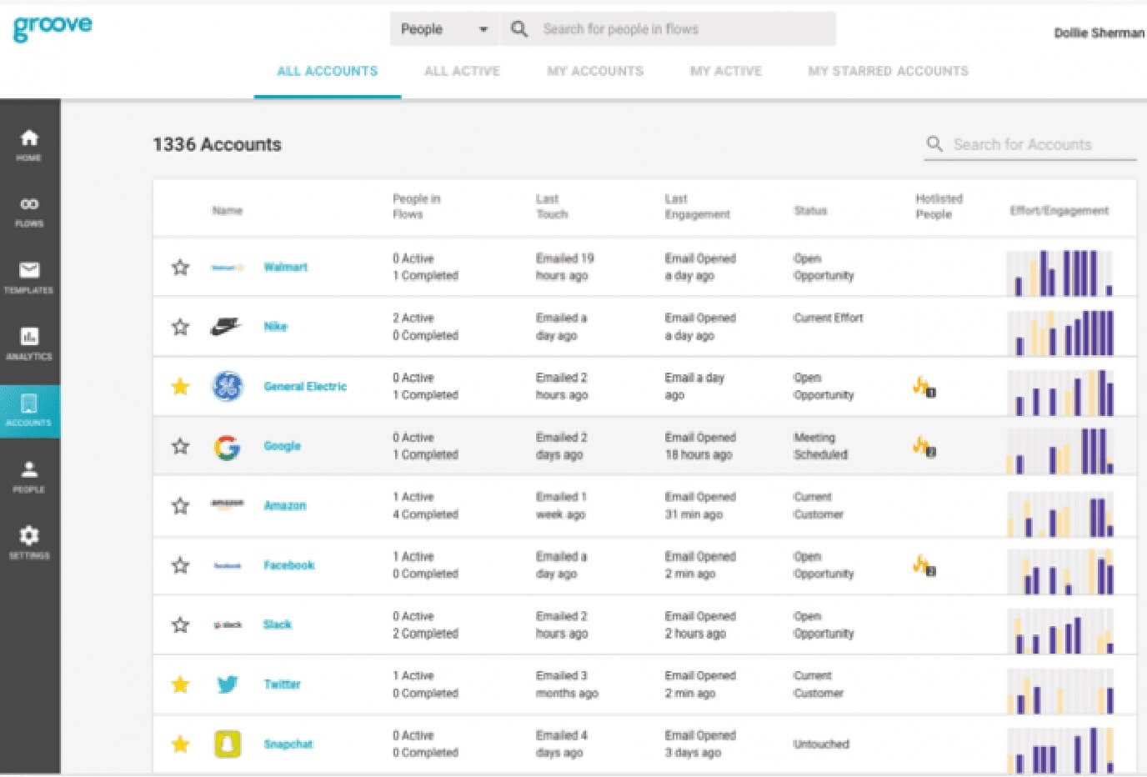Click the People in Flows column header
Screen dimensions: 1147x777
[x=416, y=207]
